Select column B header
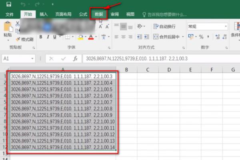The image size is (240, 160). point(126,70)
